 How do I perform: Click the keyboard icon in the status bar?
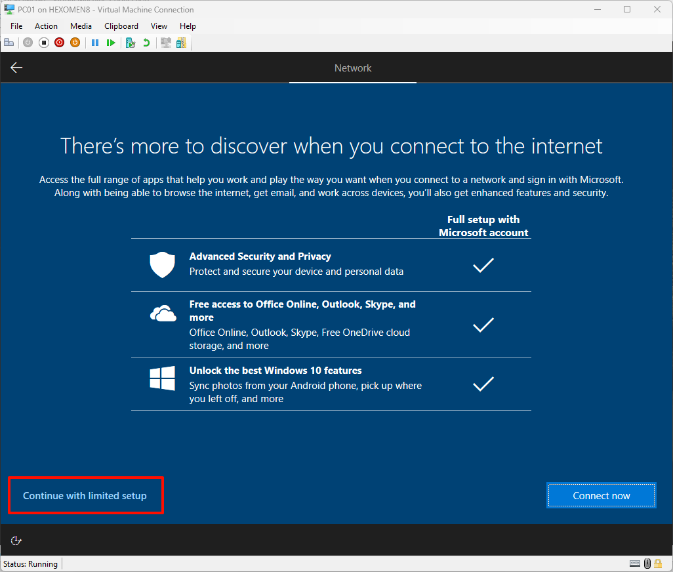[635, 563]
